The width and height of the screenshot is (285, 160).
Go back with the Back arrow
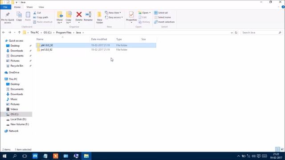[4, 32]
